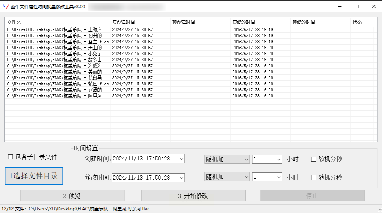Click the 停止 button

pyautogui.click(x=313, y=196)
